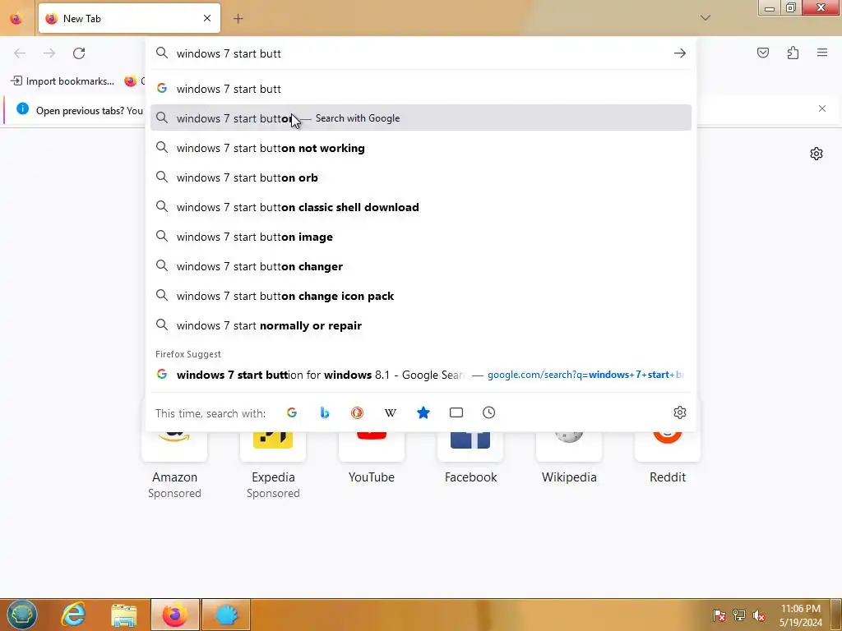Select suggestion 'start button change icon pack'
Viewport: 842px width, 631px height.
tap(421, 296)
